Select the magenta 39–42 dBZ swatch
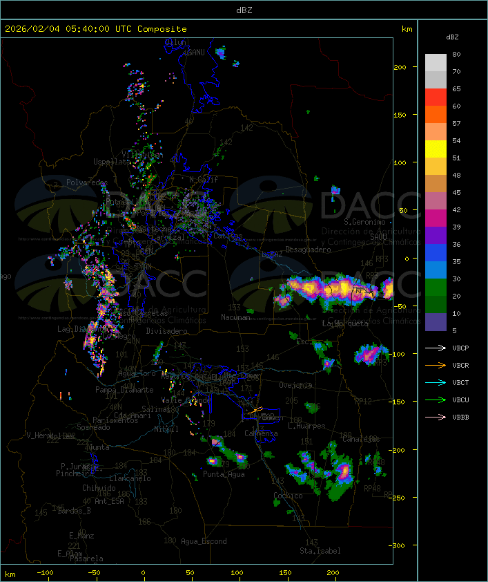Screen dimensions: 488x582 click(436, 218)
